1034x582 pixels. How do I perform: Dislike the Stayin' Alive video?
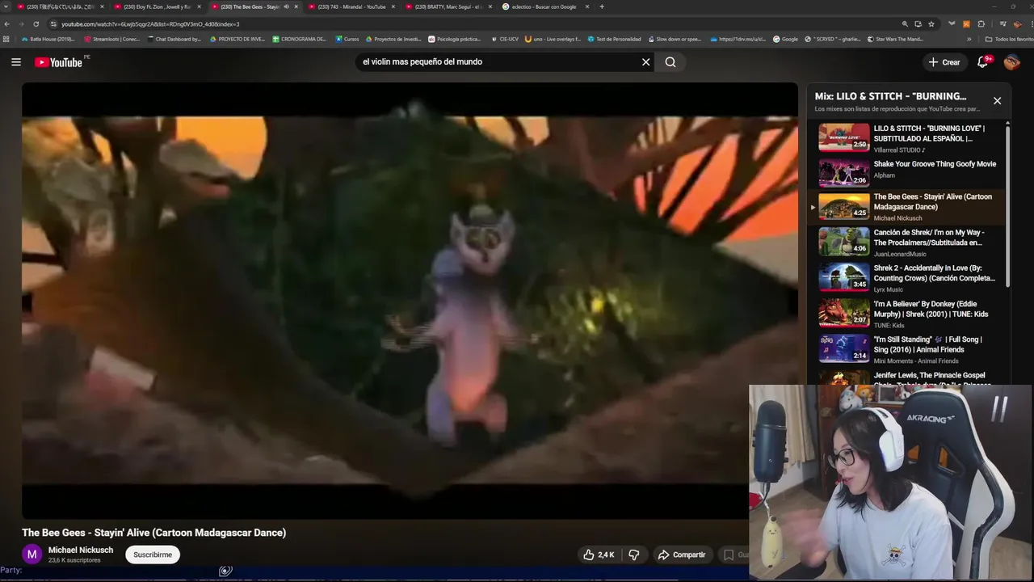click(634, 555)
